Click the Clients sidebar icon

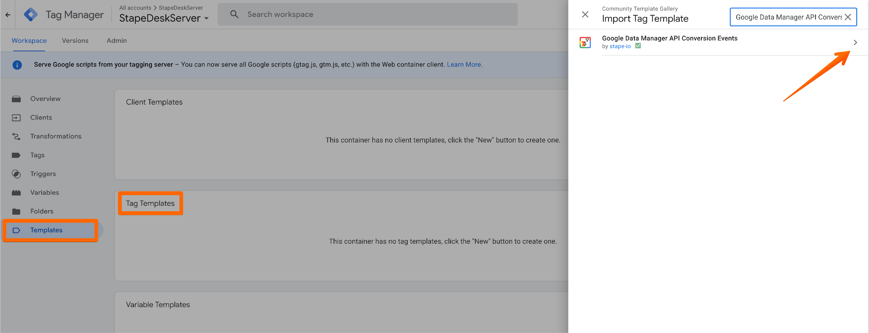click(16, 118)
